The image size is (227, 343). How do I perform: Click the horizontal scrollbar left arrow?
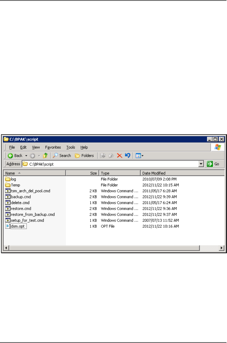click(x=6, y=248)
